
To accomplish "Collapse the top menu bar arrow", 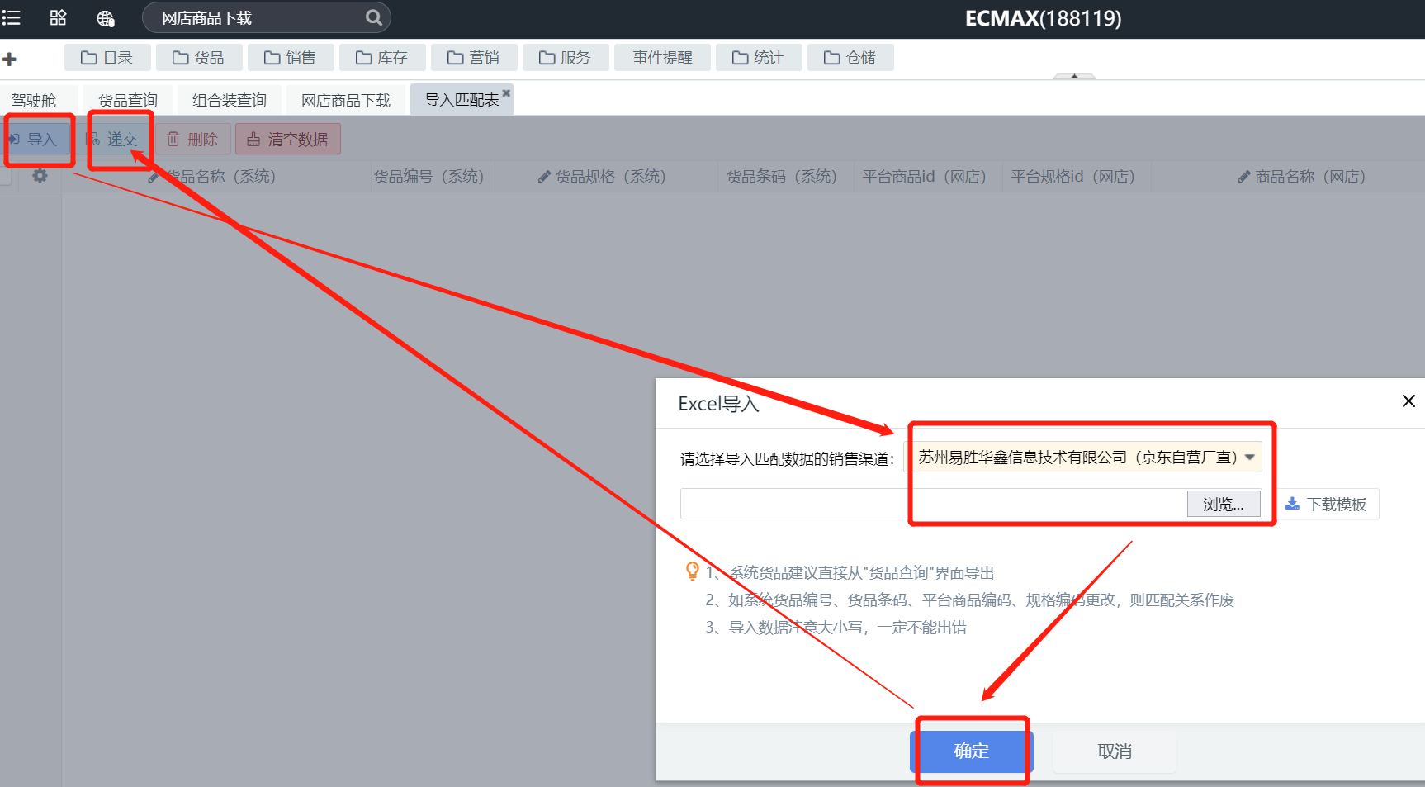I will tap(1074, 76).
